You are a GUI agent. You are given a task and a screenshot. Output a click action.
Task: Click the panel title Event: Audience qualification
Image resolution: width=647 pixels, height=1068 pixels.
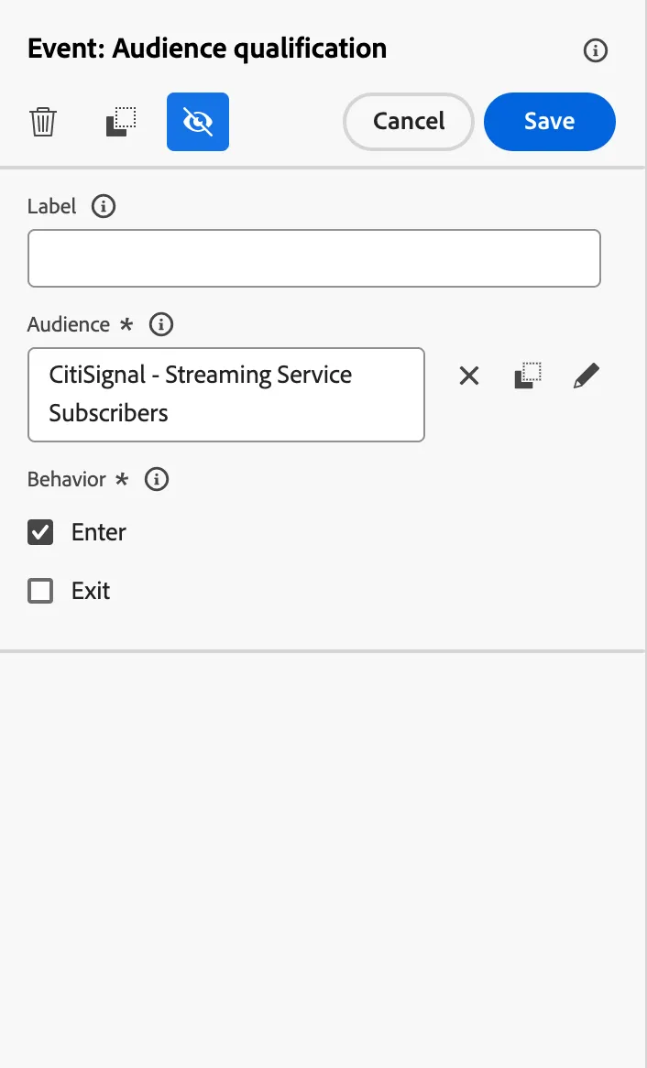click(206, 49)
